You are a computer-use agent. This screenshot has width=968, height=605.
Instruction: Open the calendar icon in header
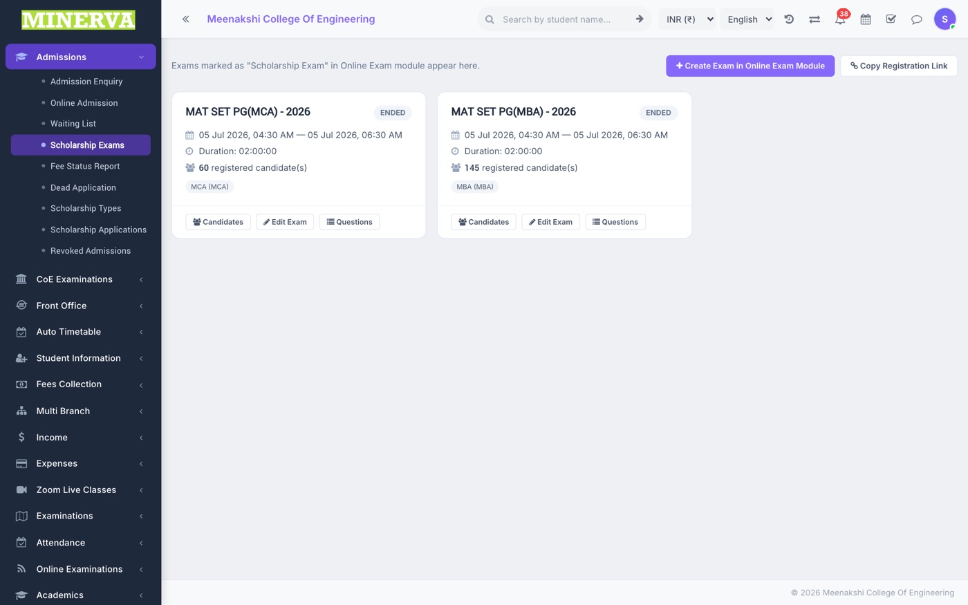point(866,19)
